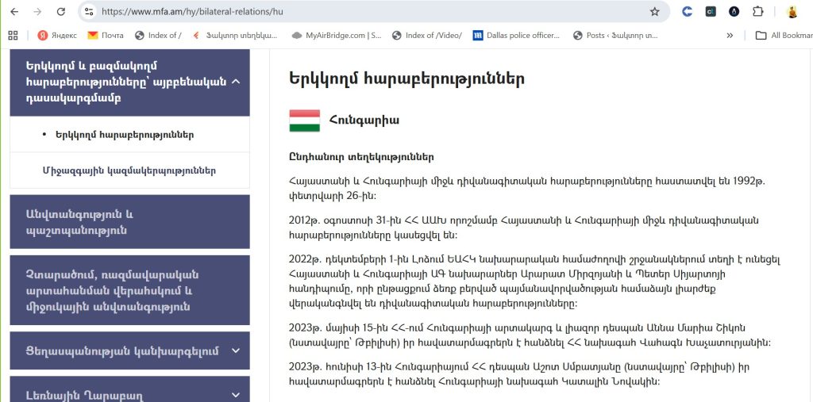Image resolution: width=813 pixels, height=402 pixels.
Task: Select Միջազգային կազմակերպություններ in the sidebar
Action: coord(129,170)
